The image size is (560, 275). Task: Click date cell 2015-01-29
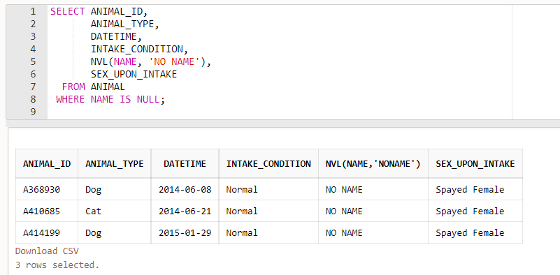(185, 233)
